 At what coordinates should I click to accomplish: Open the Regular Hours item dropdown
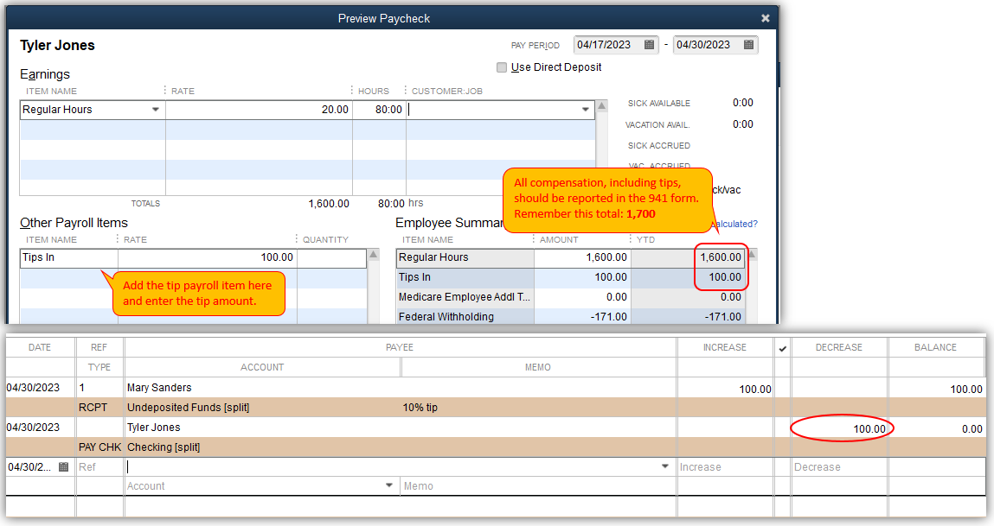pyautogui.click(x=157, y=110)
